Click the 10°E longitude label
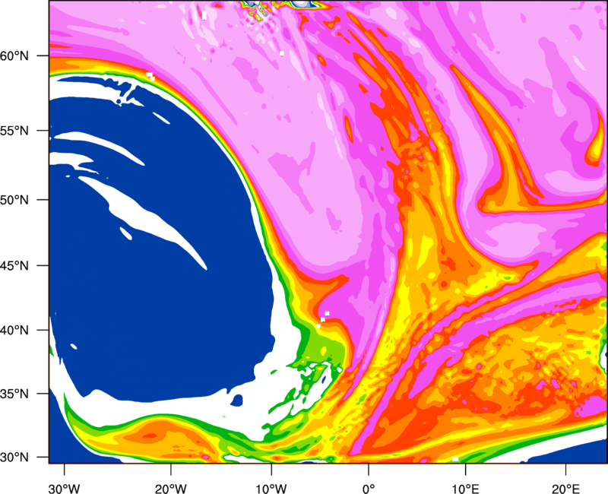The image size is (608, 494). click(465, 489)
